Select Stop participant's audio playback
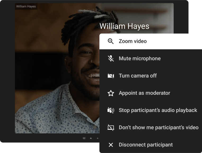Viewport: 202px width, 153px height. (x=158, y=110)
